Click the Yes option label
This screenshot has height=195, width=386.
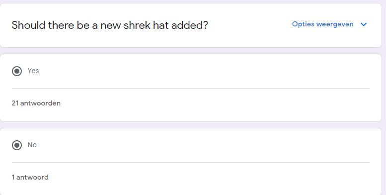[33, 71]
